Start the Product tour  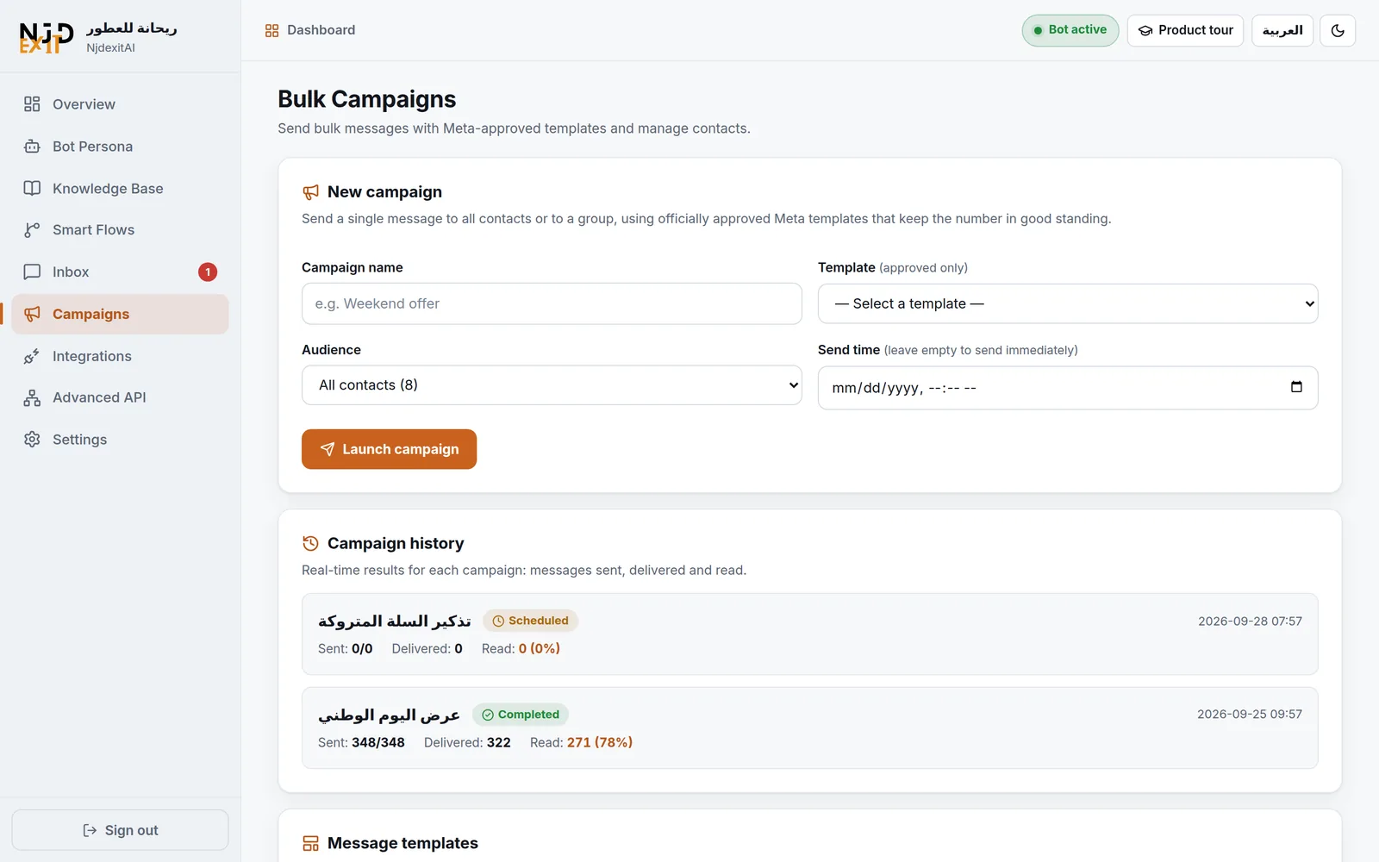point(1185,30)
